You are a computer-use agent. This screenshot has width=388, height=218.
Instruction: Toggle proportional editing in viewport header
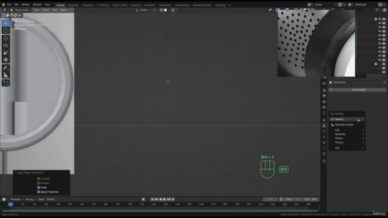(x=173, y=10)
